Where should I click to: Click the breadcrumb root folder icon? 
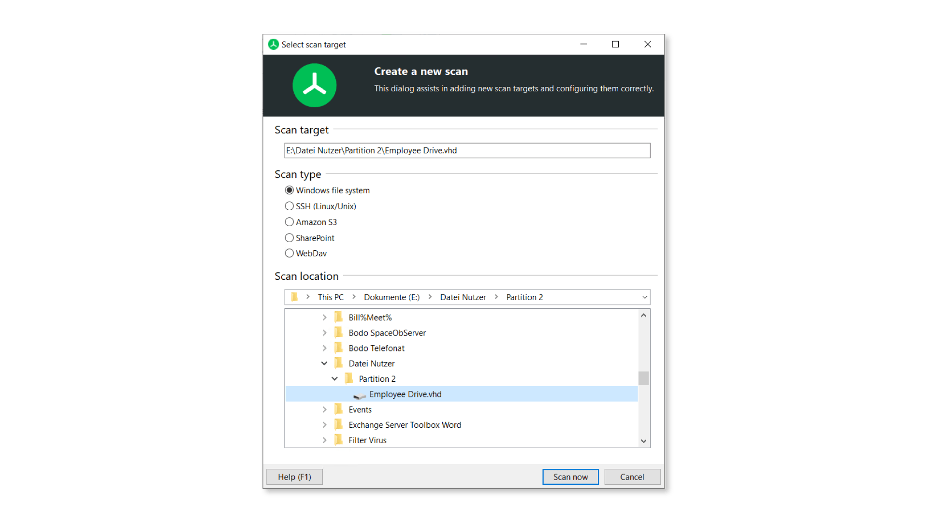(294, 297)
